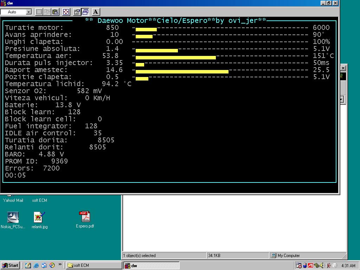The height and width of the screenshot is (270, 360).
Task: Open the Font settings 'A' button
Action: pos(96,12)
